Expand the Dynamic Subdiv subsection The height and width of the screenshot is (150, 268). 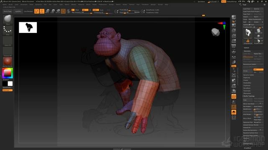click(249, 75)
